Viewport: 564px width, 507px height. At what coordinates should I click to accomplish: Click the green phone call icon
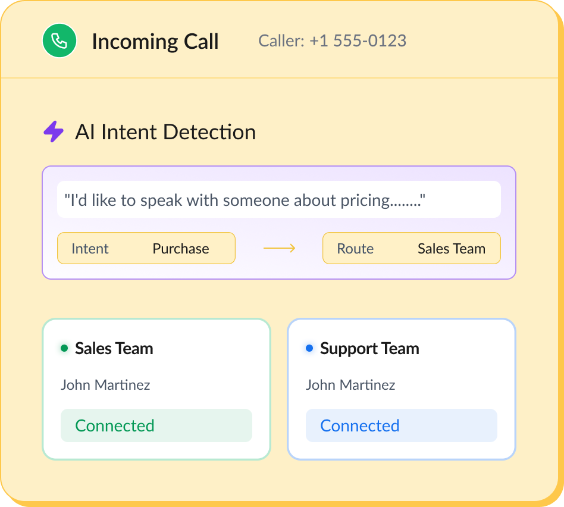pos(59,41)
